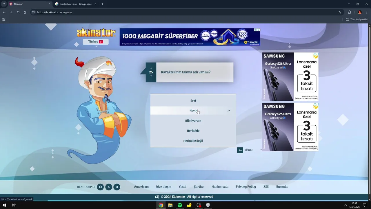Screen dimensions: 371x209
Task: Open the third follow-me social icon
Action: pos(117,187)
